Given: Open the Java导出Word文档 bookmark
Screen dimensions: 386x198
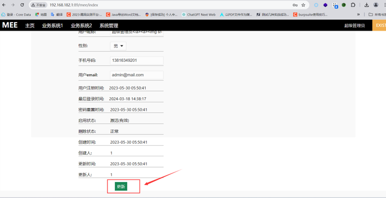Looking at the screenshot, I should coord(123,14).
